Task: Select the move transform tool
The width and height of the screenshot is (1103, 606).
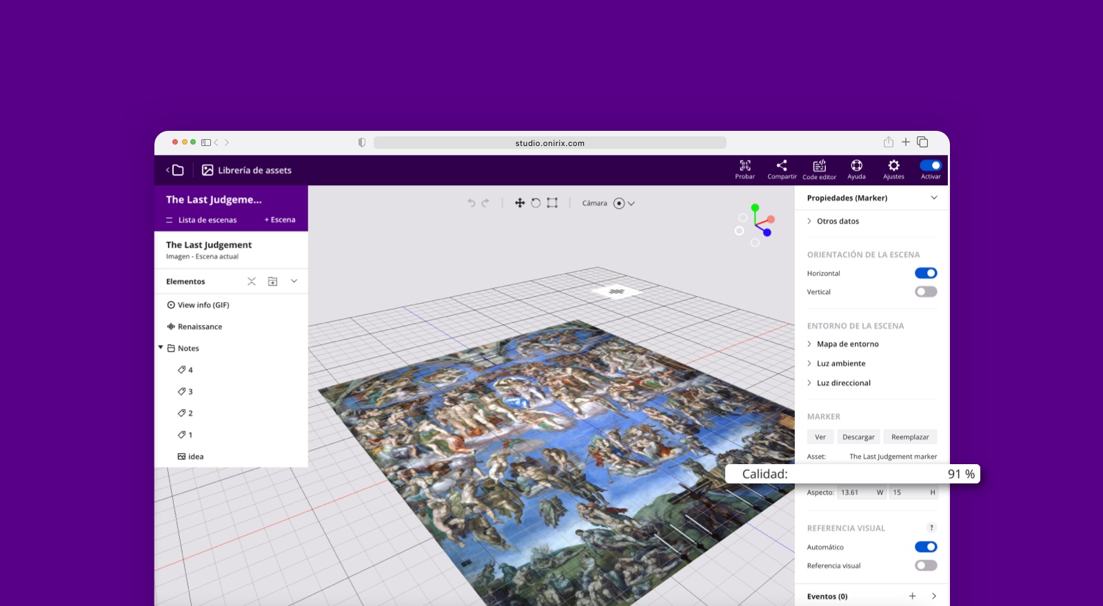Action: pos(520,203)
